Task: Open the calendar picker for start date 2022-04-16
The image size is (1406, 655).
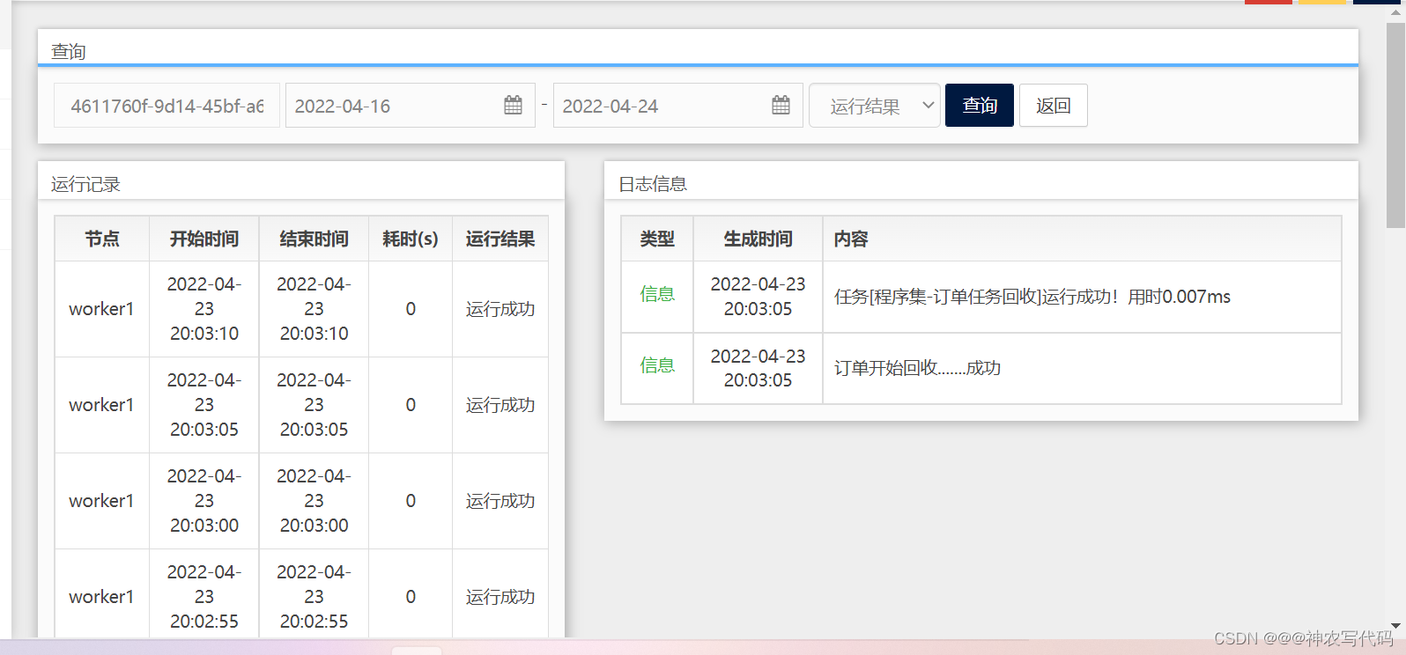Action: click(513, 106)
